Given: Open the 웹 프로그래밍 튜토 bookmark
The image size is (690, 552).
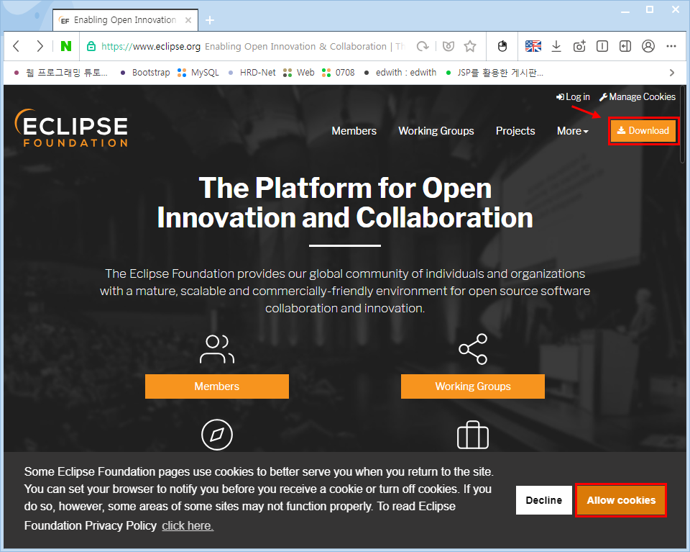Looking at the screenshot, I should (x=60, y=73).
